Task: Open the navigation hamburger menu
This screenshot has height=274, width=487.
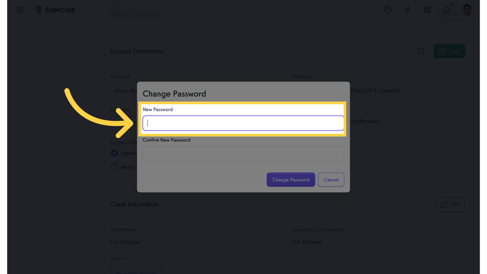Action: tap(20, 10)
